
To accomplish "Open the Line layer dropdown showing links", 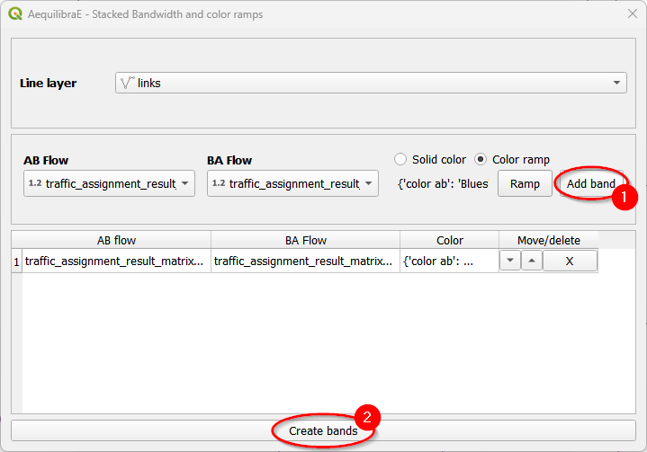I will 370,83.
